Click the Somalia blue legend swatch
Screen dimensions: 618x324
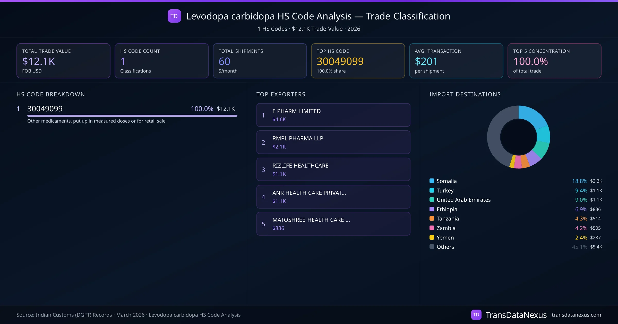pos(432,181)
